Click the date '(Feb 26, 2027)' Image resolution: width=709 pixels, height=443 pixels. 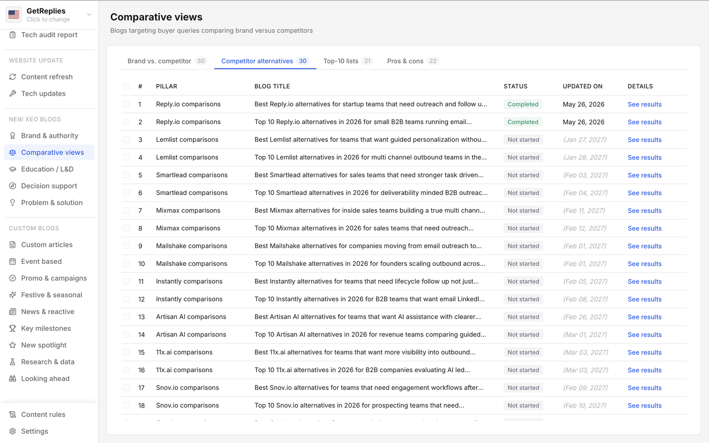tap(585, 317)
